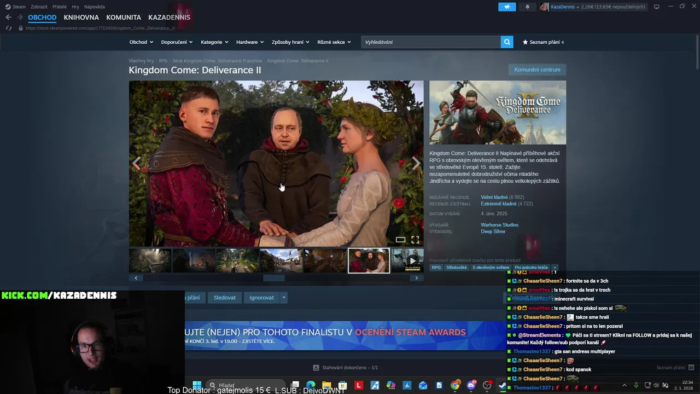This screenshot has height=394, width=700.
Task: Open Microsoft Edge from the taskbar
Action: point(311,385)
